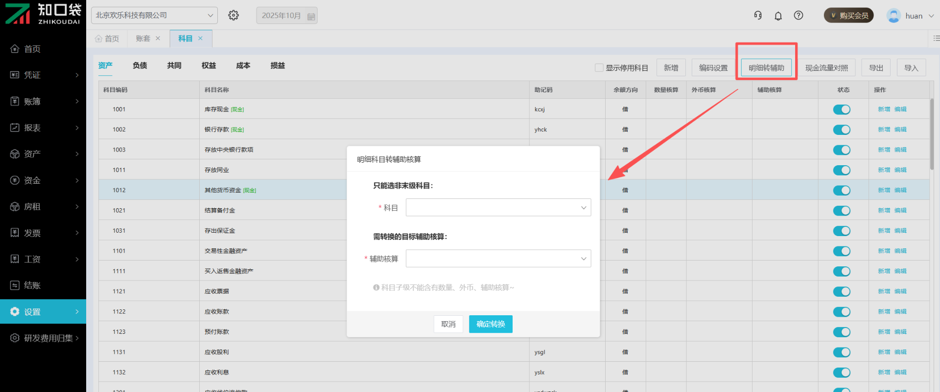Viewport: 940px width, 392px height.
Task: Open the calendar icon for 2025年10月
Action: pyautogui.click(x=311, y=16)
